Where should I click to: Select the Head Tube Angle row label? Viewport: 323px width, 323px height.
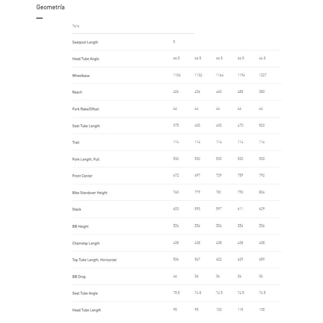tap(86, 59)
